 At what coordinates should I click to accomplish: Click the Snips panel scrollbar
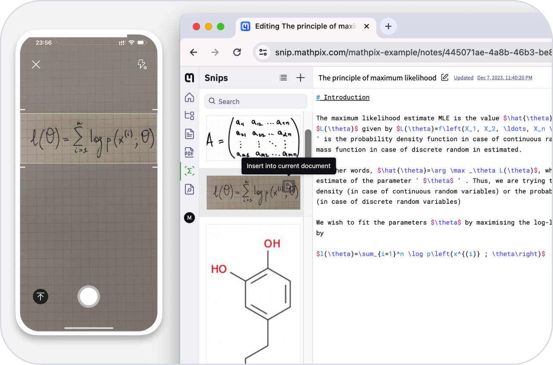308,145
